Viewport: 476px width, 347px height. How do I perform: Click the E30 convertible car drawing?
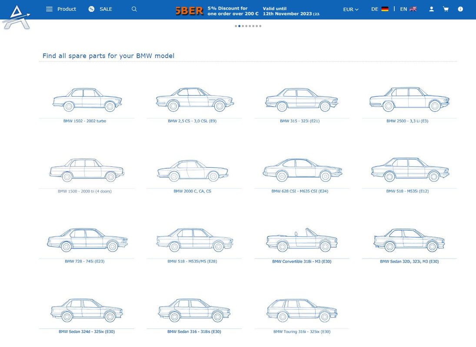[x=302, y=240]
